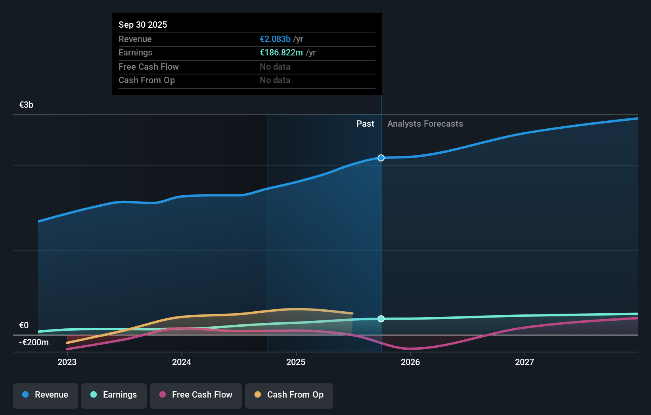Image resolution: width=651 pixels, height=415 pixels.
Task: Click the orange Cash From Op legend dot
Action: [258, 394]
